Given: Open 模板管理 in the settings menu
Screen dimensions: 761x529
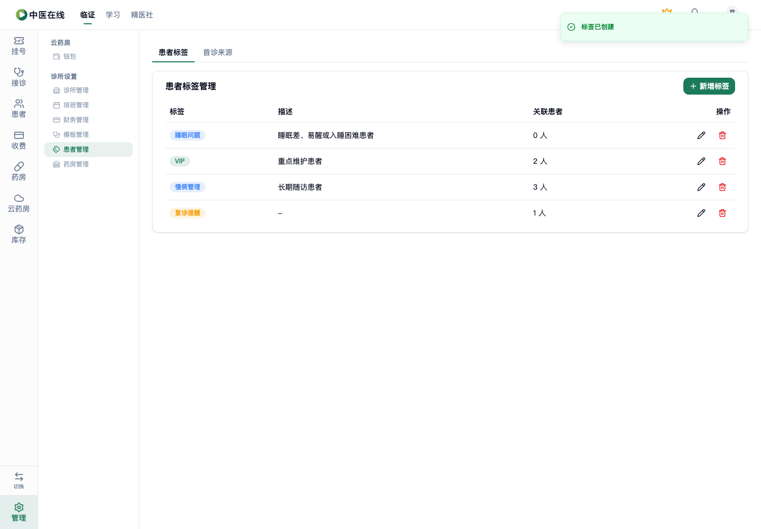Looking at the screenshot, I should click(88, 135).
